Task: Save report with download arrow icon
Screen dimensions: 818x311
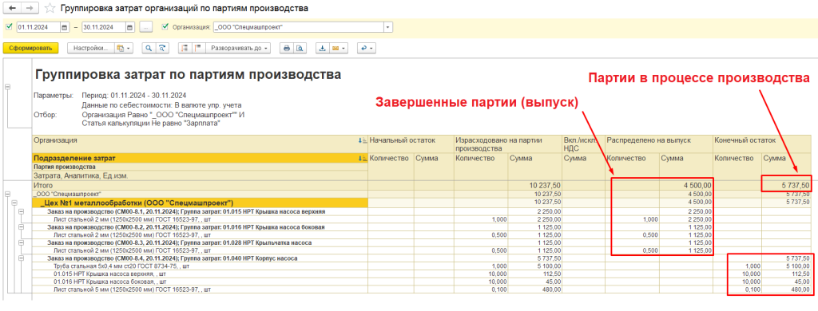Action: tap(323, 48)
